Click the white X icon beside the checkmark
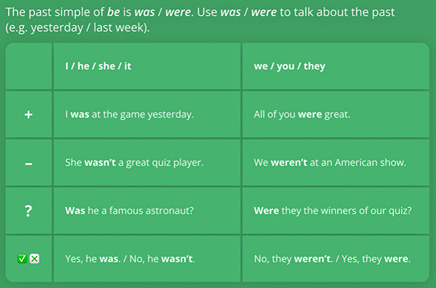The width and height of the screenshot is (436, 288). [x=34, y=259]
